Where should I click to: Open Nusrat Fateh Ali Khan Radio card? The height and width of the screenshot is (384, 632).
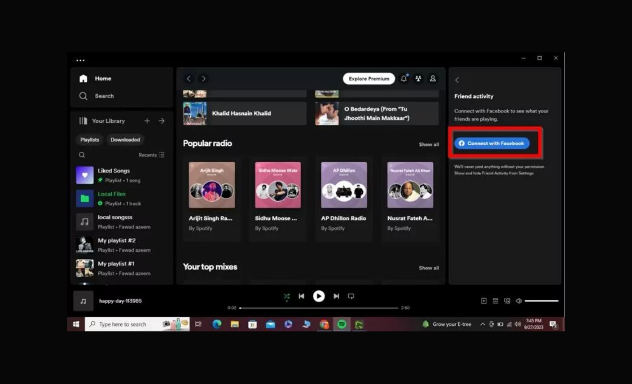point(410,199)
